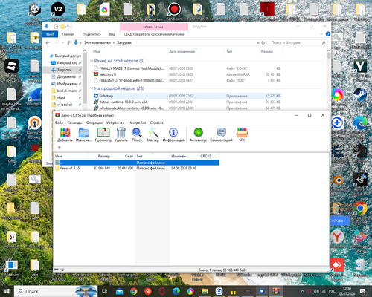Viewport: 372px width, 297px height.
Task: Collapse the 'Ранее на этой неделе' group
Action: (x=92, y=61)
